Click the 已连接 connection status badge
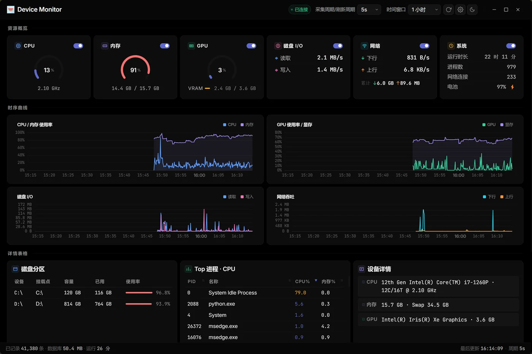The image size is (532, 354). [x=299, y=9]
